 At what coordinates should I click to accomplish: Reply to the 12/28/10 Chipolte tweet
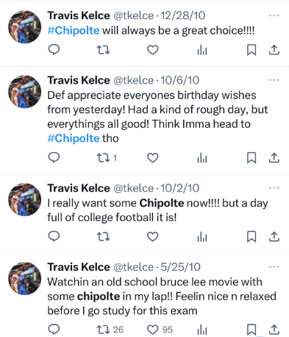(54, 50)
